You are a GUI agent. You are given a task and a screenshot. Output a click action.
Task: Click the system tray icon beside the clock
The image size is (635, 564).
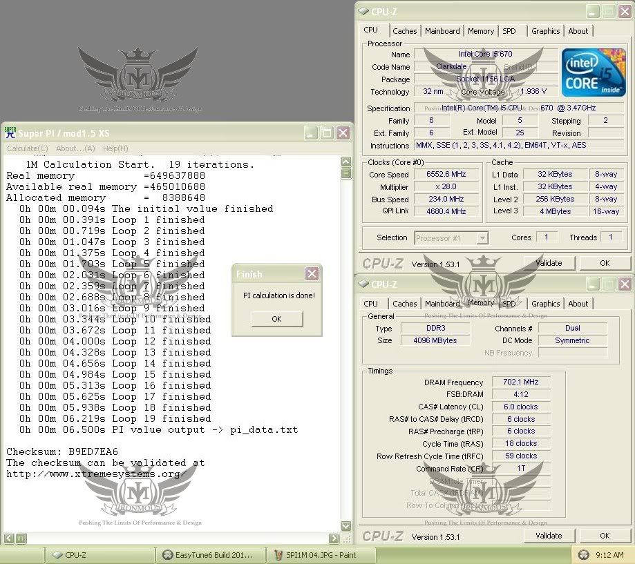click(584, 555)
